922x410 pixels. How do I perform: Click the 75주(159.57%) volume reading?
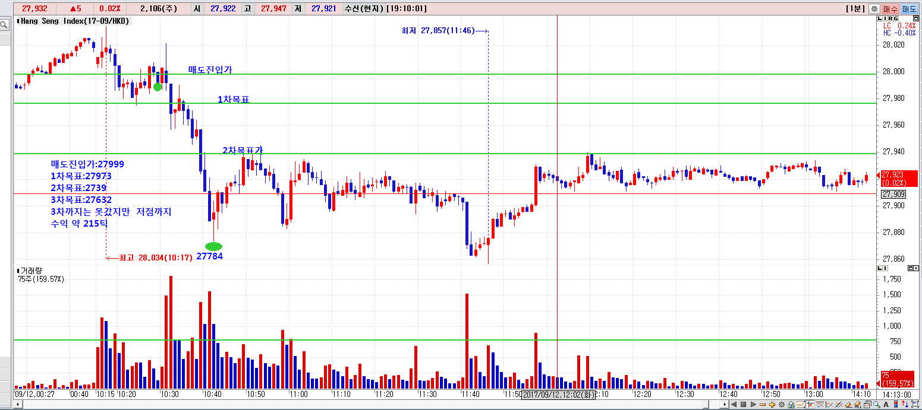[41, 279]
